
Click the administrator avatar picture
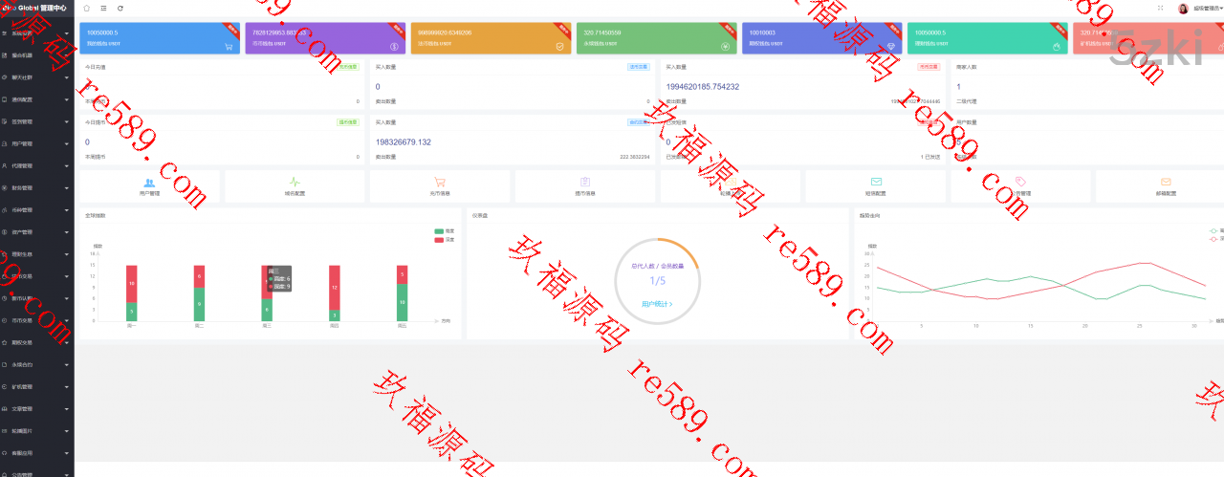1183,8
